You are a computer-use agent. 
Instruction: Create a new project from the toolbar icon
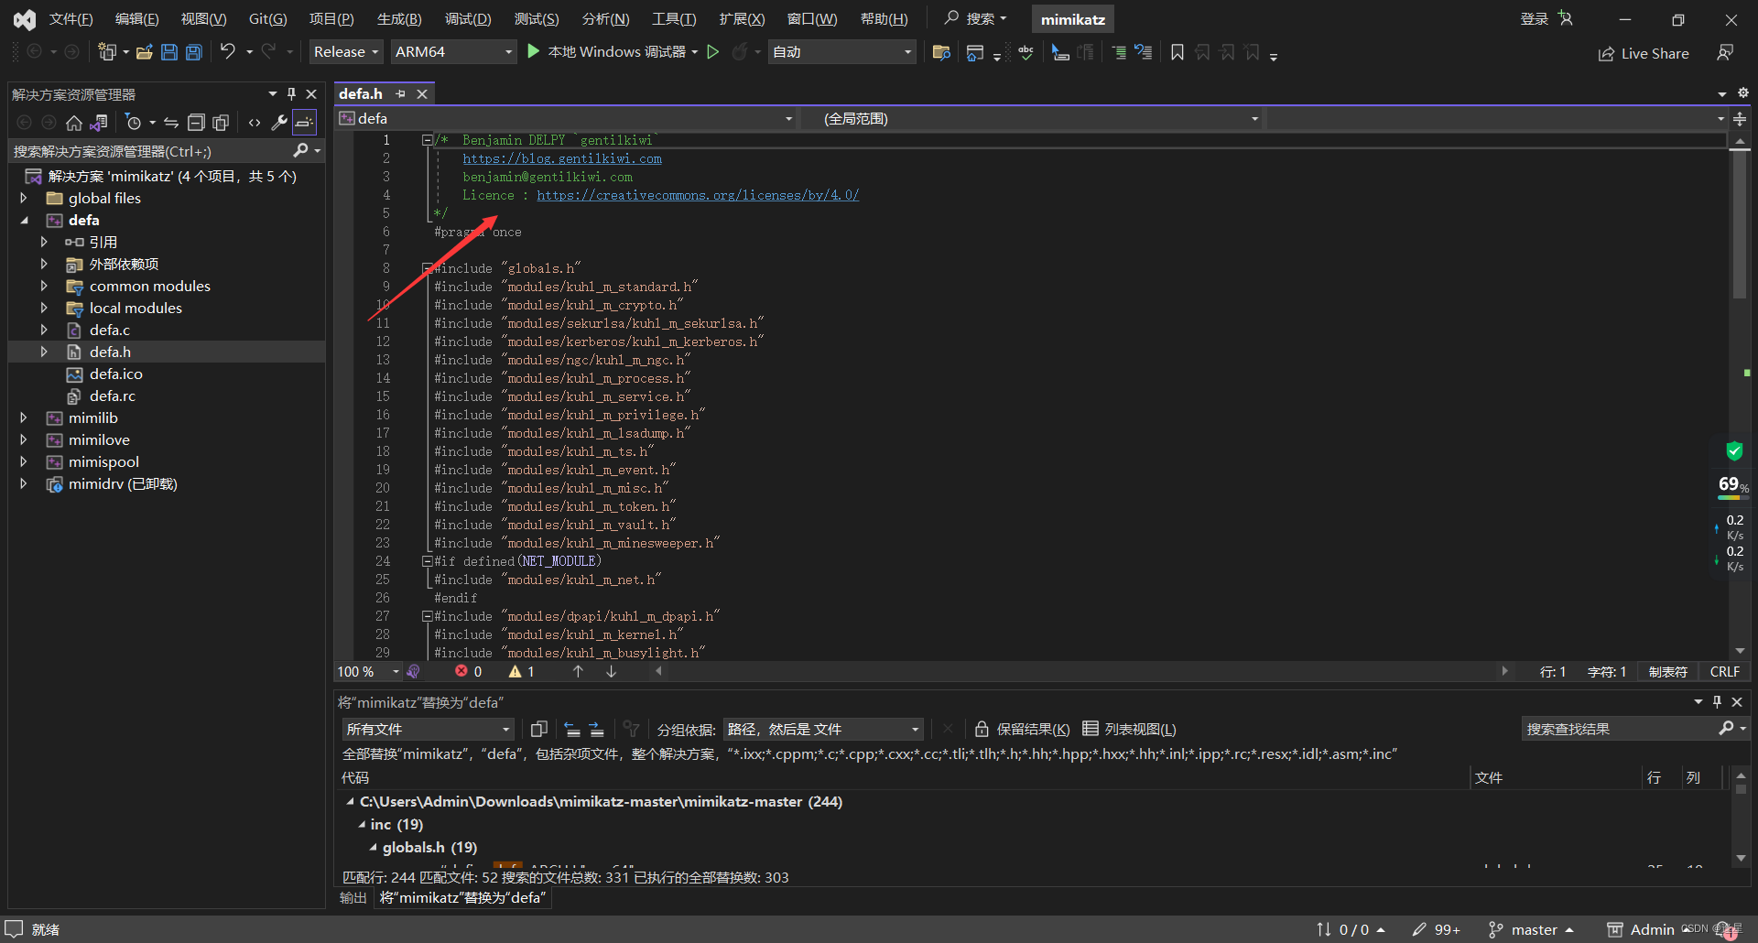107,52
